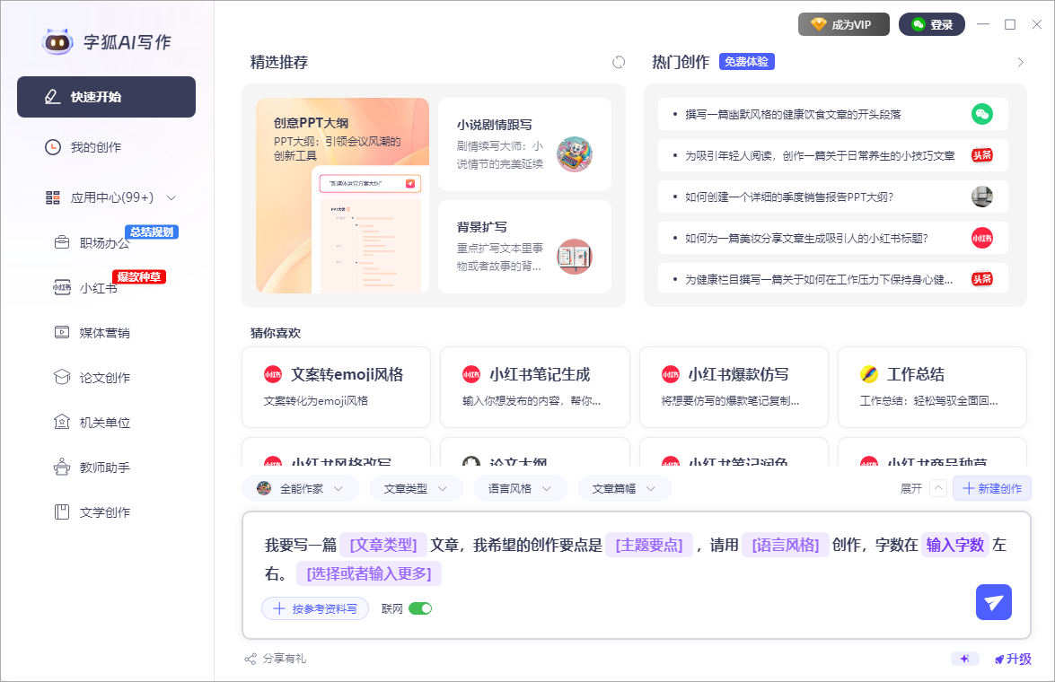The height and width of the screenshot is (682, 1055).
Task: Select the 快速开始 menu item
Action: [x=106, y=97]
